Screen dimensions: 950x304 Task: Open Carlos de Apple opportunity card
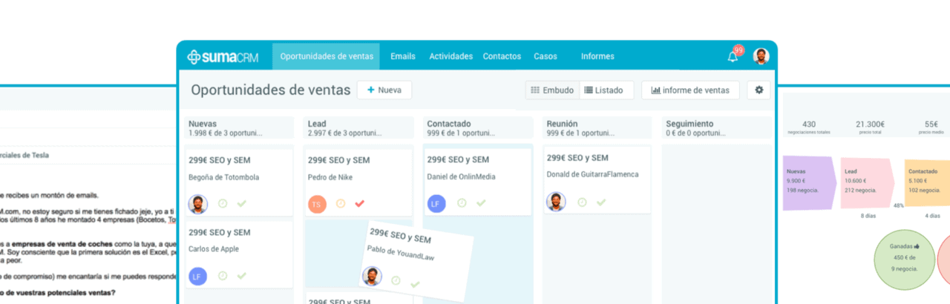[x=238, y=254]
